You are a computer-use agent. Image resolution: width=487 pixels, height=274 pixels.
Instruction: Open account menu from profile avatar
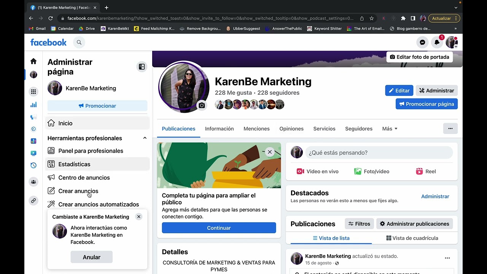pyautogui.click(x=452, y=42)
